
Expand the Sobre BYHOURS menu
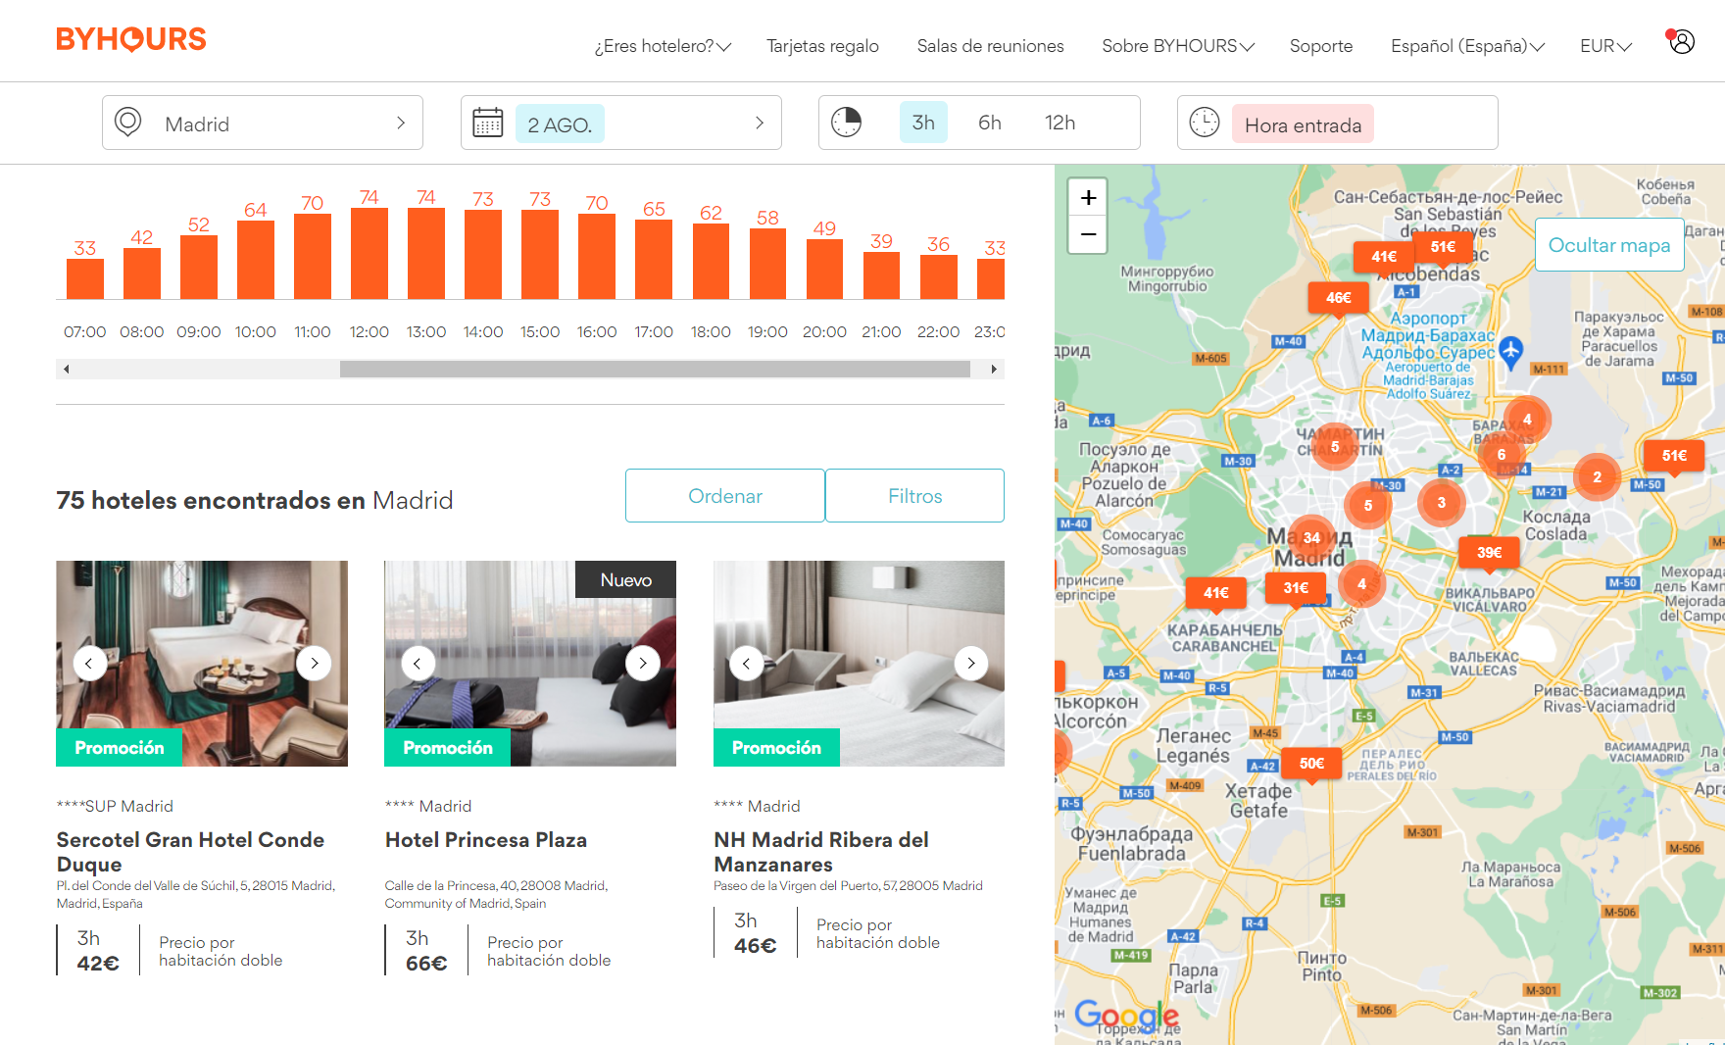1178,46
